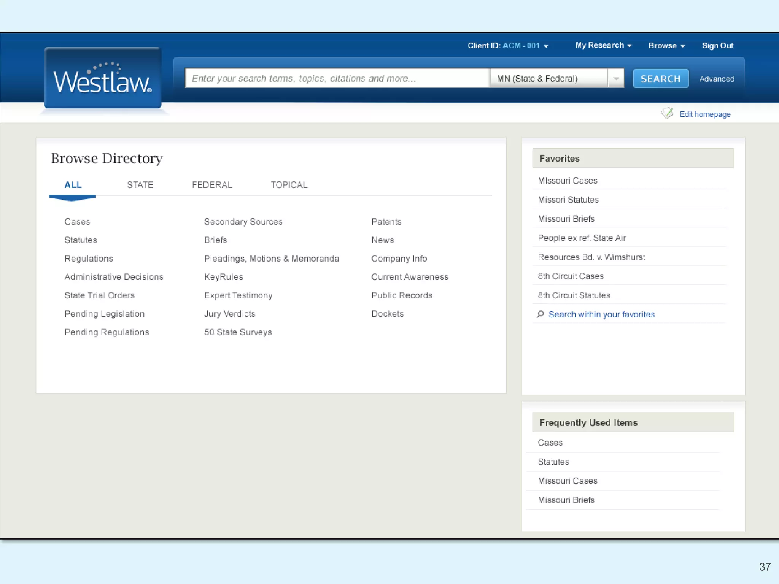Click the Sign Out link
The height and width of the screenshot is (584, 779).
click(x=717, y=46)
